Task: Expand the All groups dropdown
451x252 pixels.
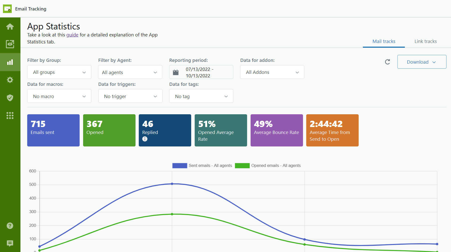Action: click(x=59, y=72)
